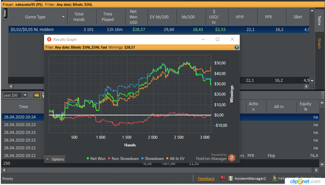This screenshot has width=325, height=185.
Task: Sort by Total Hands column
Action: (x=79, y=17)
